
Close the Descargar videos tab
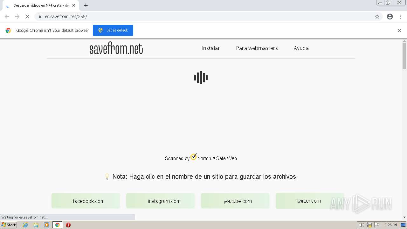click(74, 5)
